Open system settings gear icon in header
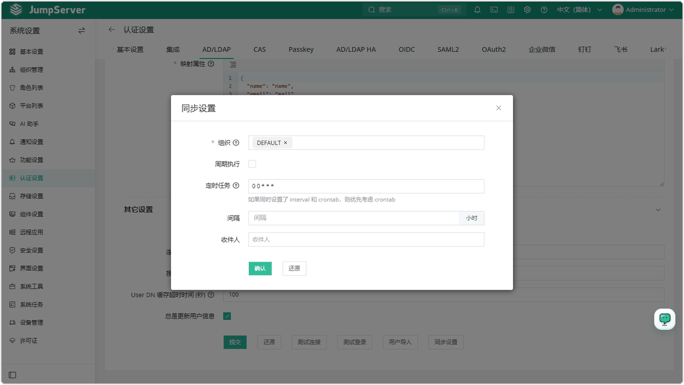 [527, 10]
